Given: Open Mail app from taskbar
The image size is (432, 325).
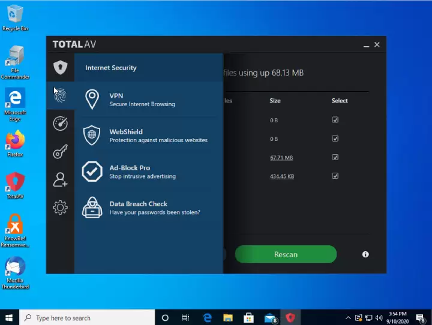Looking at the screenshot, I should point(270,318).
